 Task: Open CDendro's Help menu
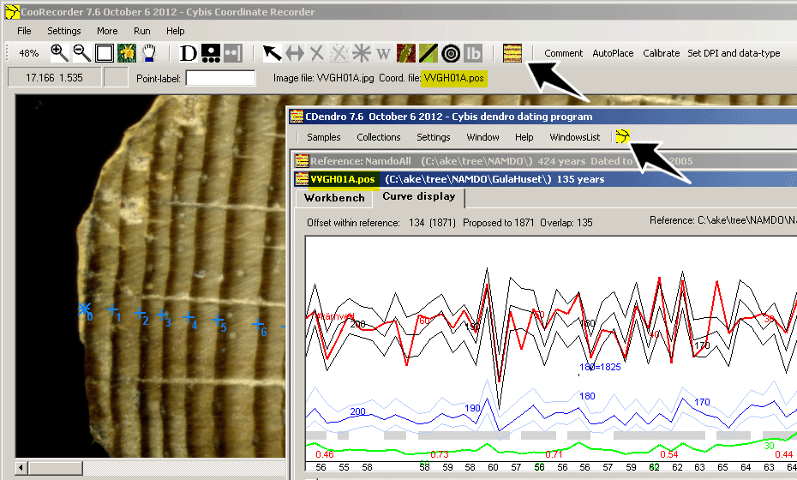click(524, 137)
